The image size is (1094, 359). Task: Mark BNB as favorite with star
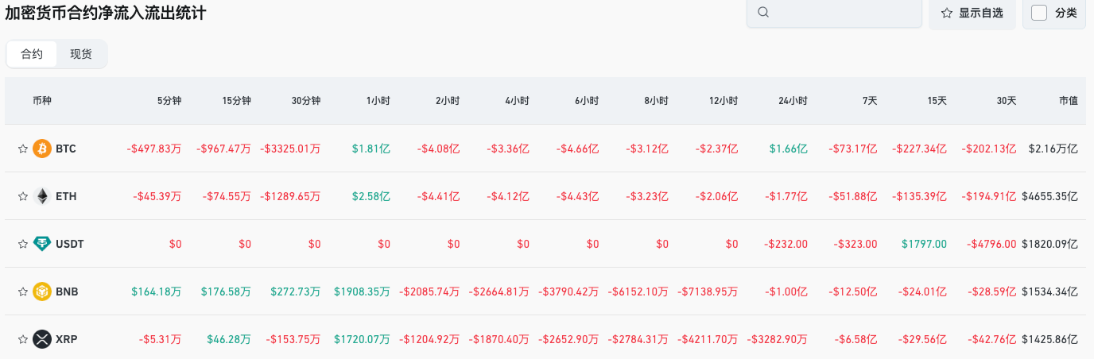click(23, 291)
